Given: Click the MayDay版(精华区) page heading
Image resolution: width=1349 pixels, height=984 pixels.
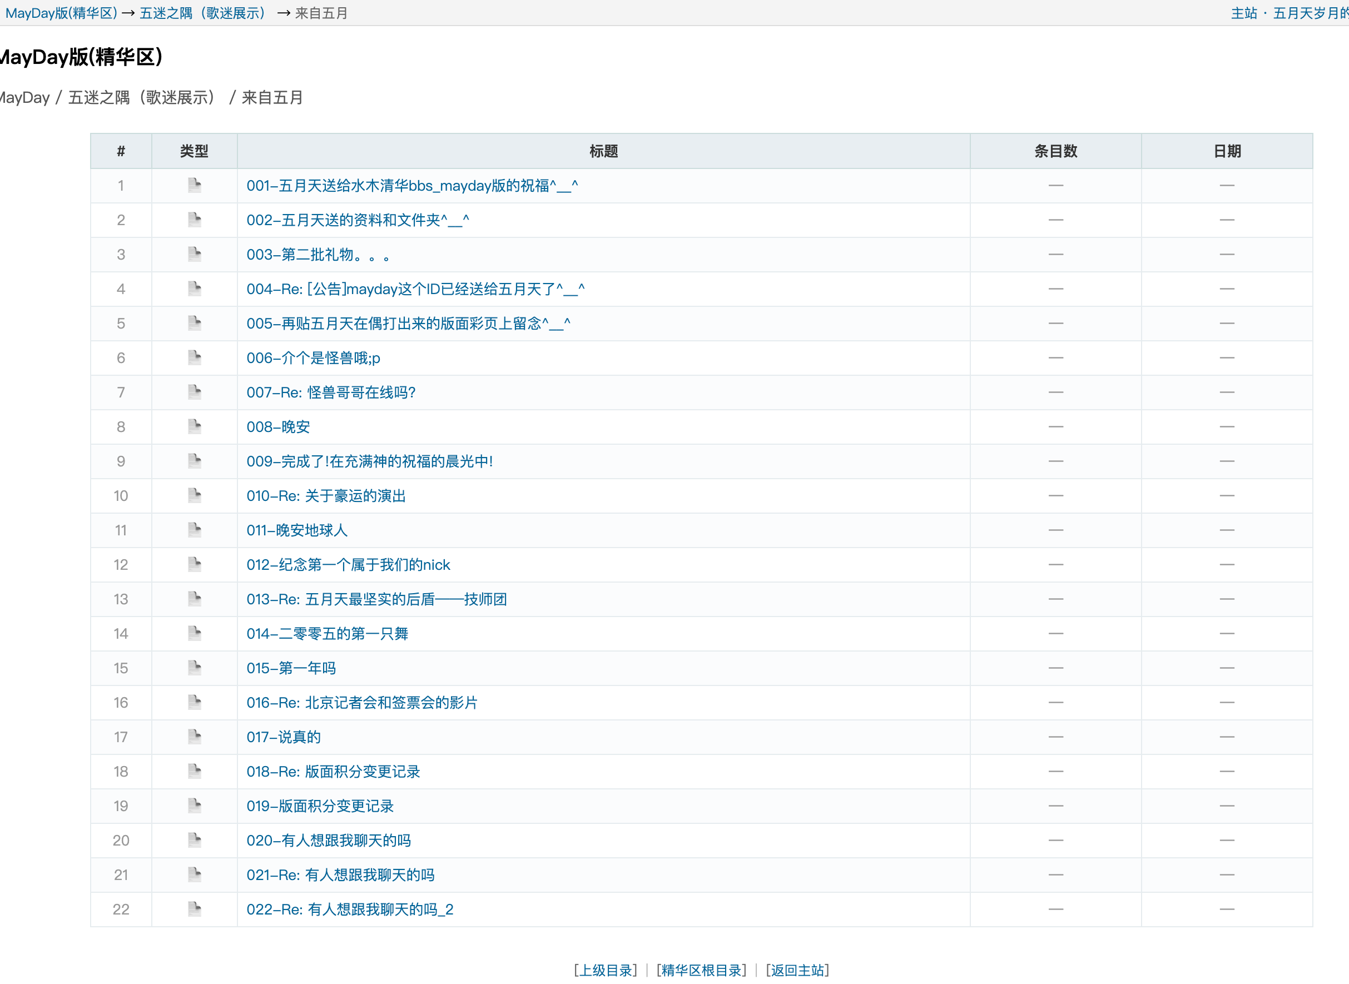Looking at the screenshot, I should 82,57.
